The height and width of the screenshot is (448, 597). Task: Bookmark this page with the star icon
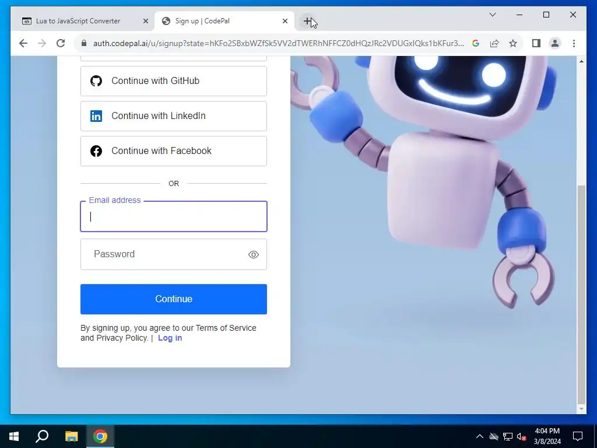click(513, 43)
